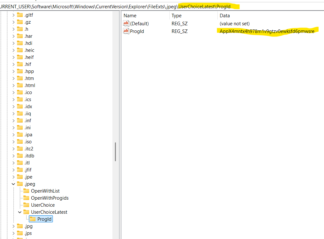
Task: Select the .html tree item
Action: pos(30,85)
